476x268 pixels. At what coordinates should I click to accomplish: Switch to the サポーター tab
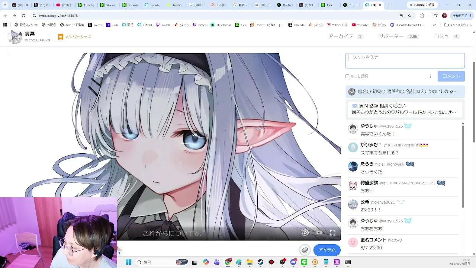point(398,36)
